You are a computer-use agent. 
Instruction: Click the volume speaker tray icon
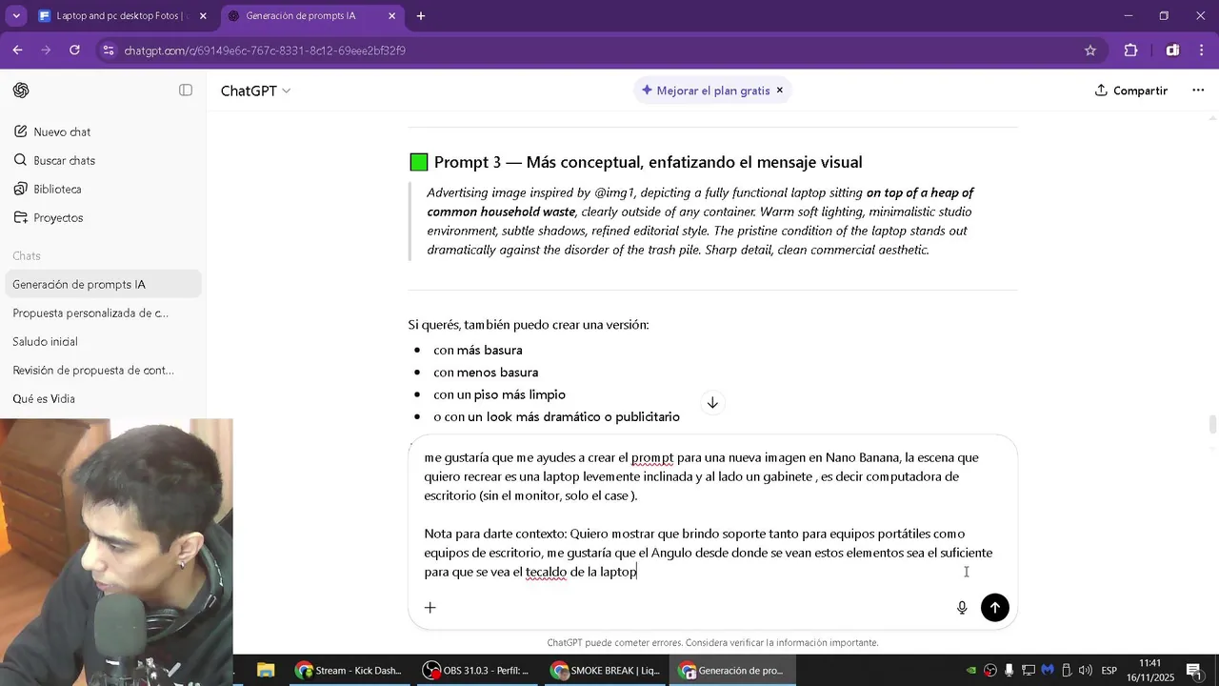(x=1086, y=671)
